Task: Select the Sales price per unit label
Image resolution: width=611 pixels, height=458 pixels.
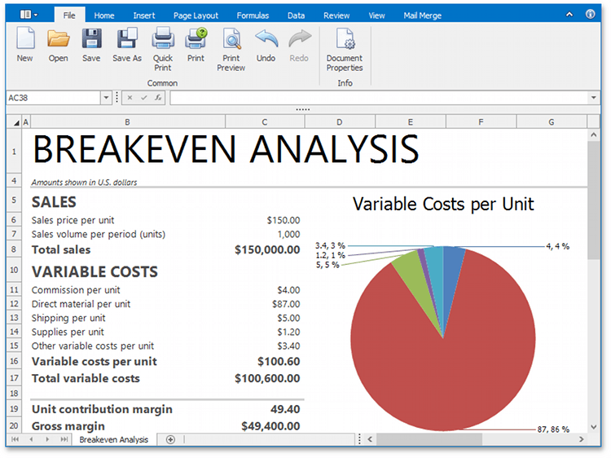Action: click(73, 220)
